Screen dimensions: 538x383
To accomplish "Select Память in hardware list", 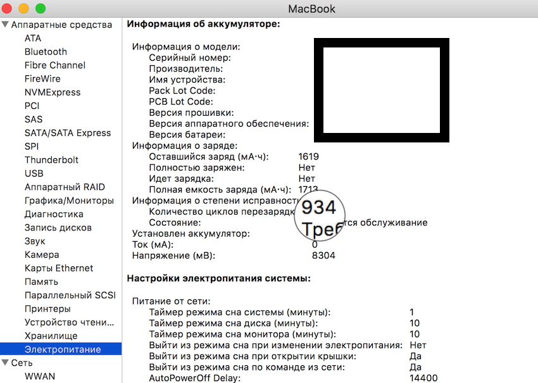I will tap(42, 282).
